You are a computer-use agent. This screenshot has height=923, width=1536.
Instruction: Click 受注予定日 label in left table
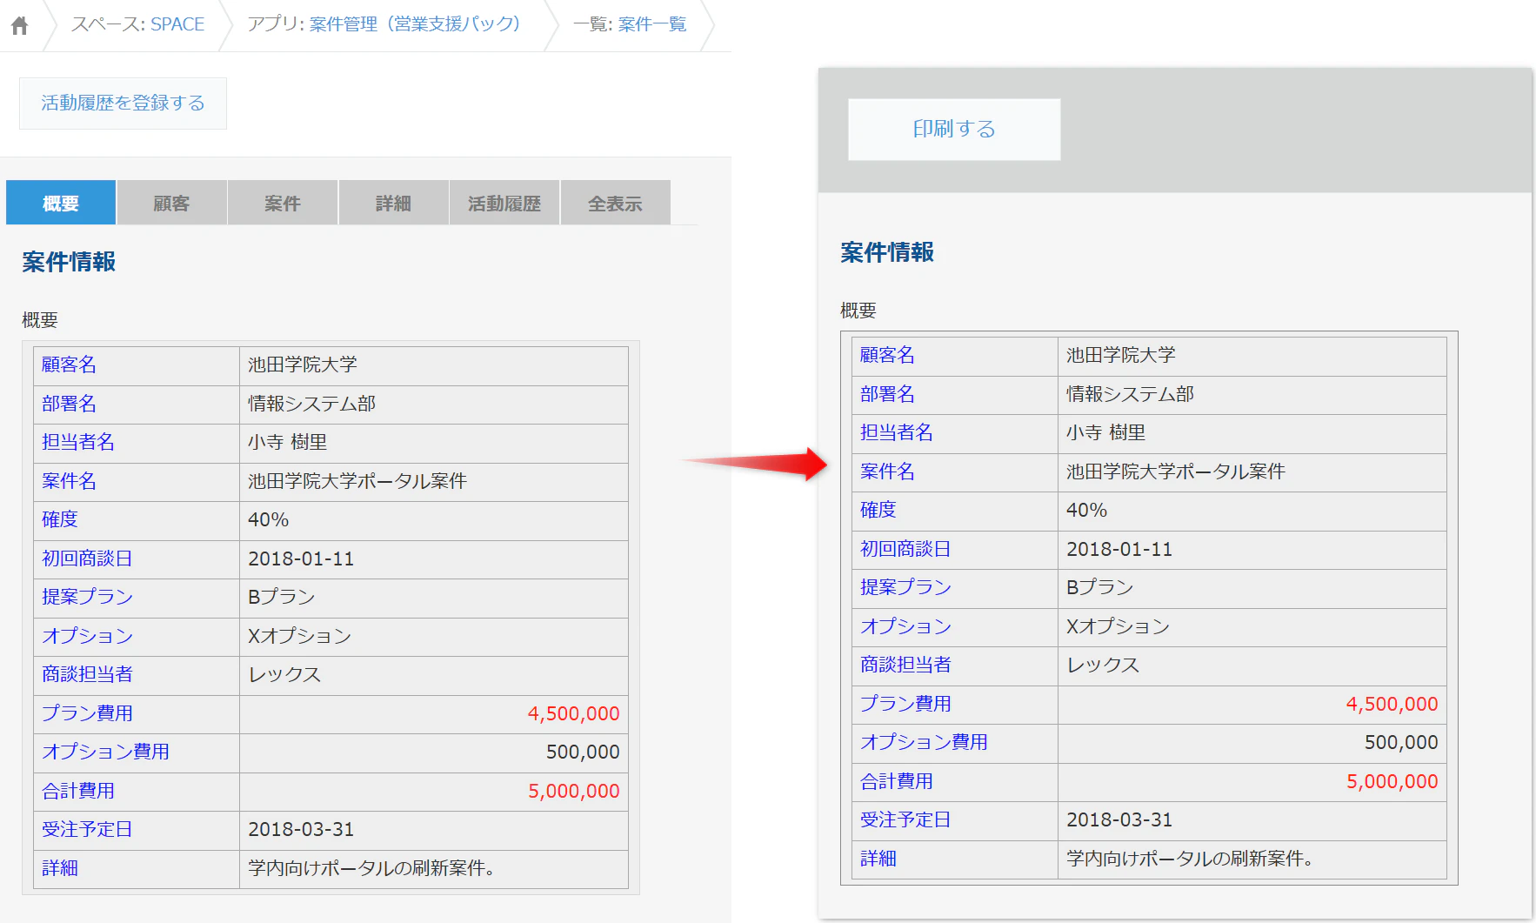click(x=87, y=829)
